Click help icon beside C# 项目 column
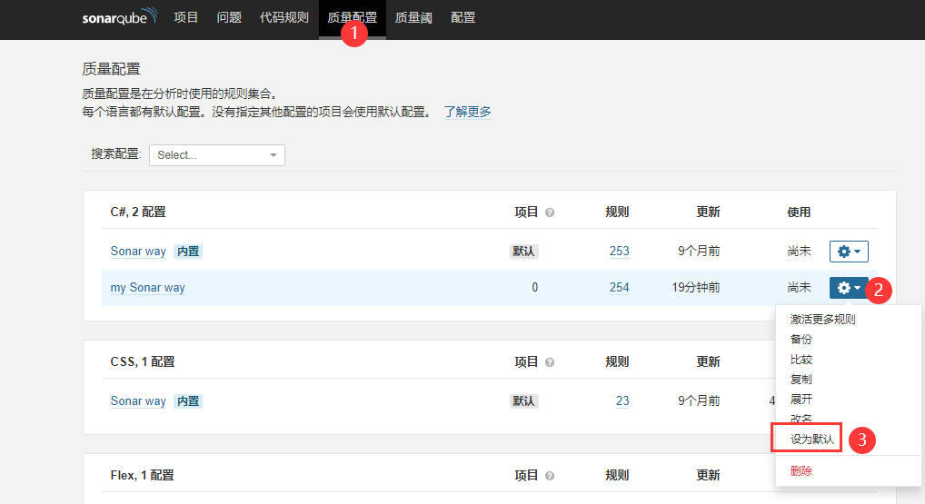 coord(550,212)
